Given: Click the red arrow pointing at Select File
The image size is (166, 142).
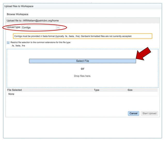Looking at the screenshot, I should click(145, 54).
